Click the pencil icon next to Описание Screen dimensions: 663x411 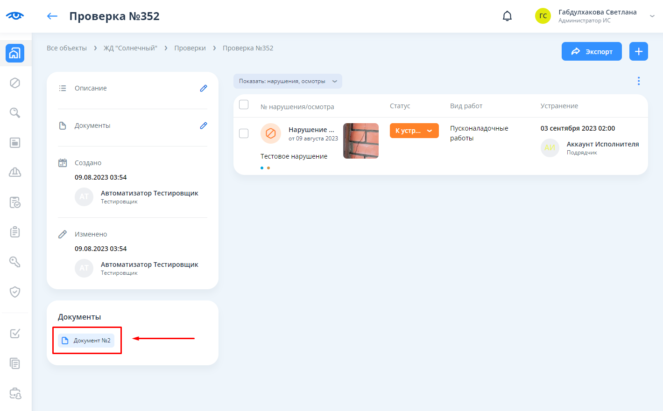(204, 88)
